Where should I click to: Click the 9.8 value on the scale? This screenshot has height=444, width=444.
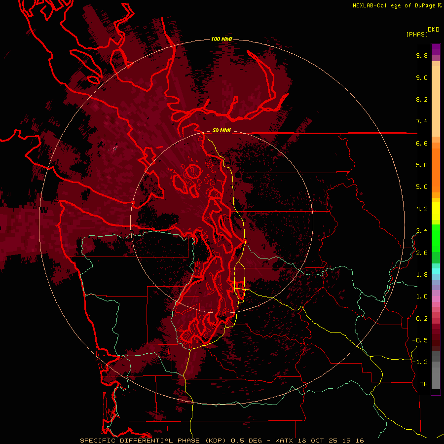tap(422, 55)
